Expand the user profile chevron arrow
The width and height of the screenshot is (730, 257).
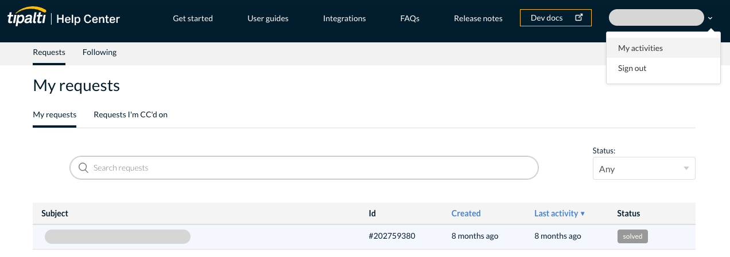[x=710, y=18]
